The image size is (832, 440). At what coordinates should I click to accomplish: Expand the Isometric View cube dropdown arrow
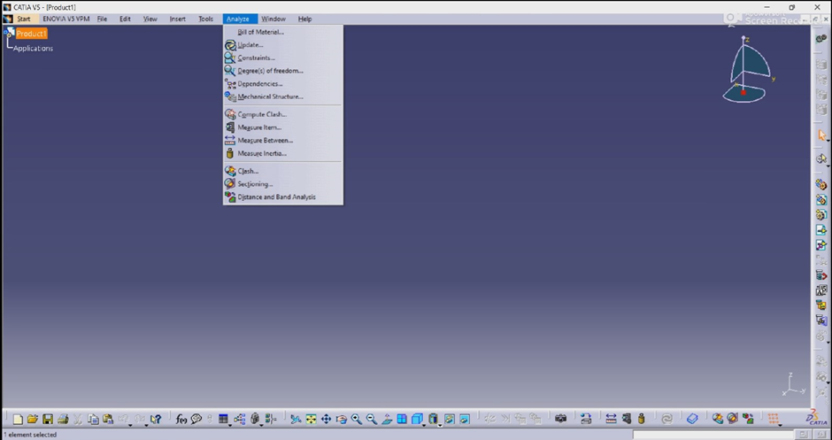424,426
